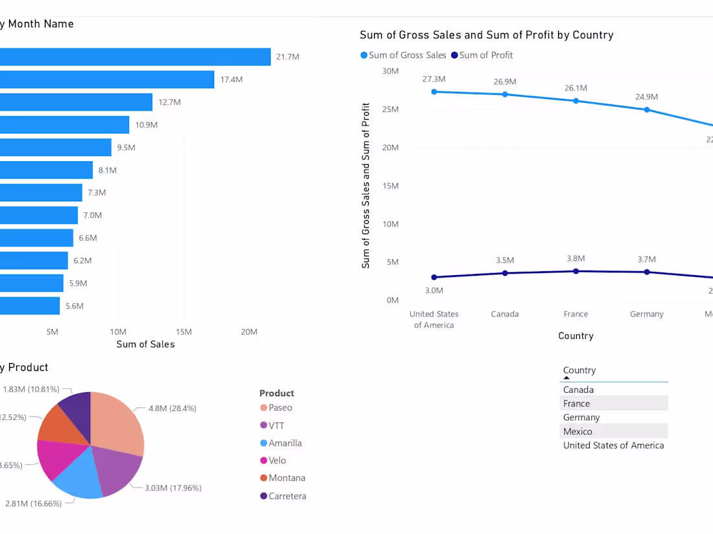
Task: Click the France 3.8M profit data point
Action: coord(576,271)
